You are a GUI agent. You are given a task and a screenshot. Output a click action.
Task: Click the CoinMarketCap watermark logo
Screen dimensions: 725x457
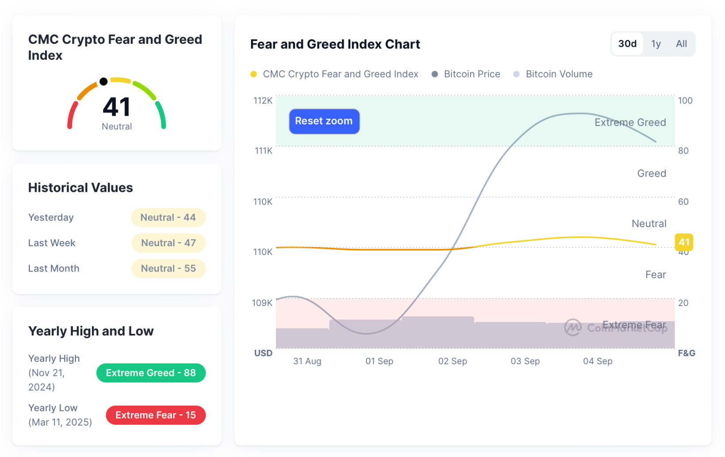pyautogui.click(x=573, y=328)
